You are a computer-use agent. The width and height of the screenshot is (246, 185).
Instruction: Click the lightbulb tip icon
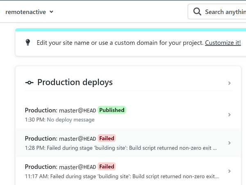[x=28, y=42]
